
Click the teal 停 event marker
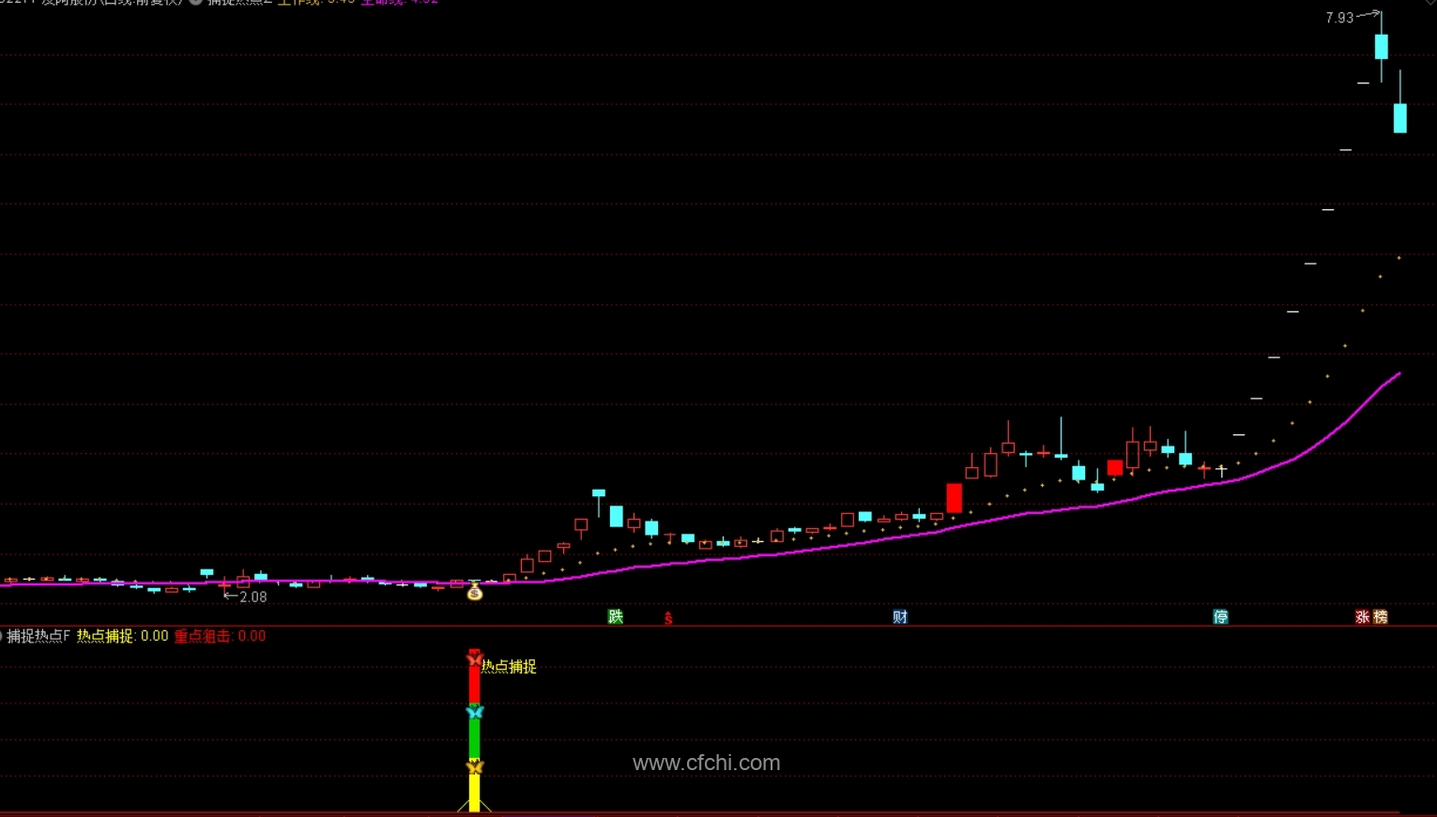(x=1220, y=616)
